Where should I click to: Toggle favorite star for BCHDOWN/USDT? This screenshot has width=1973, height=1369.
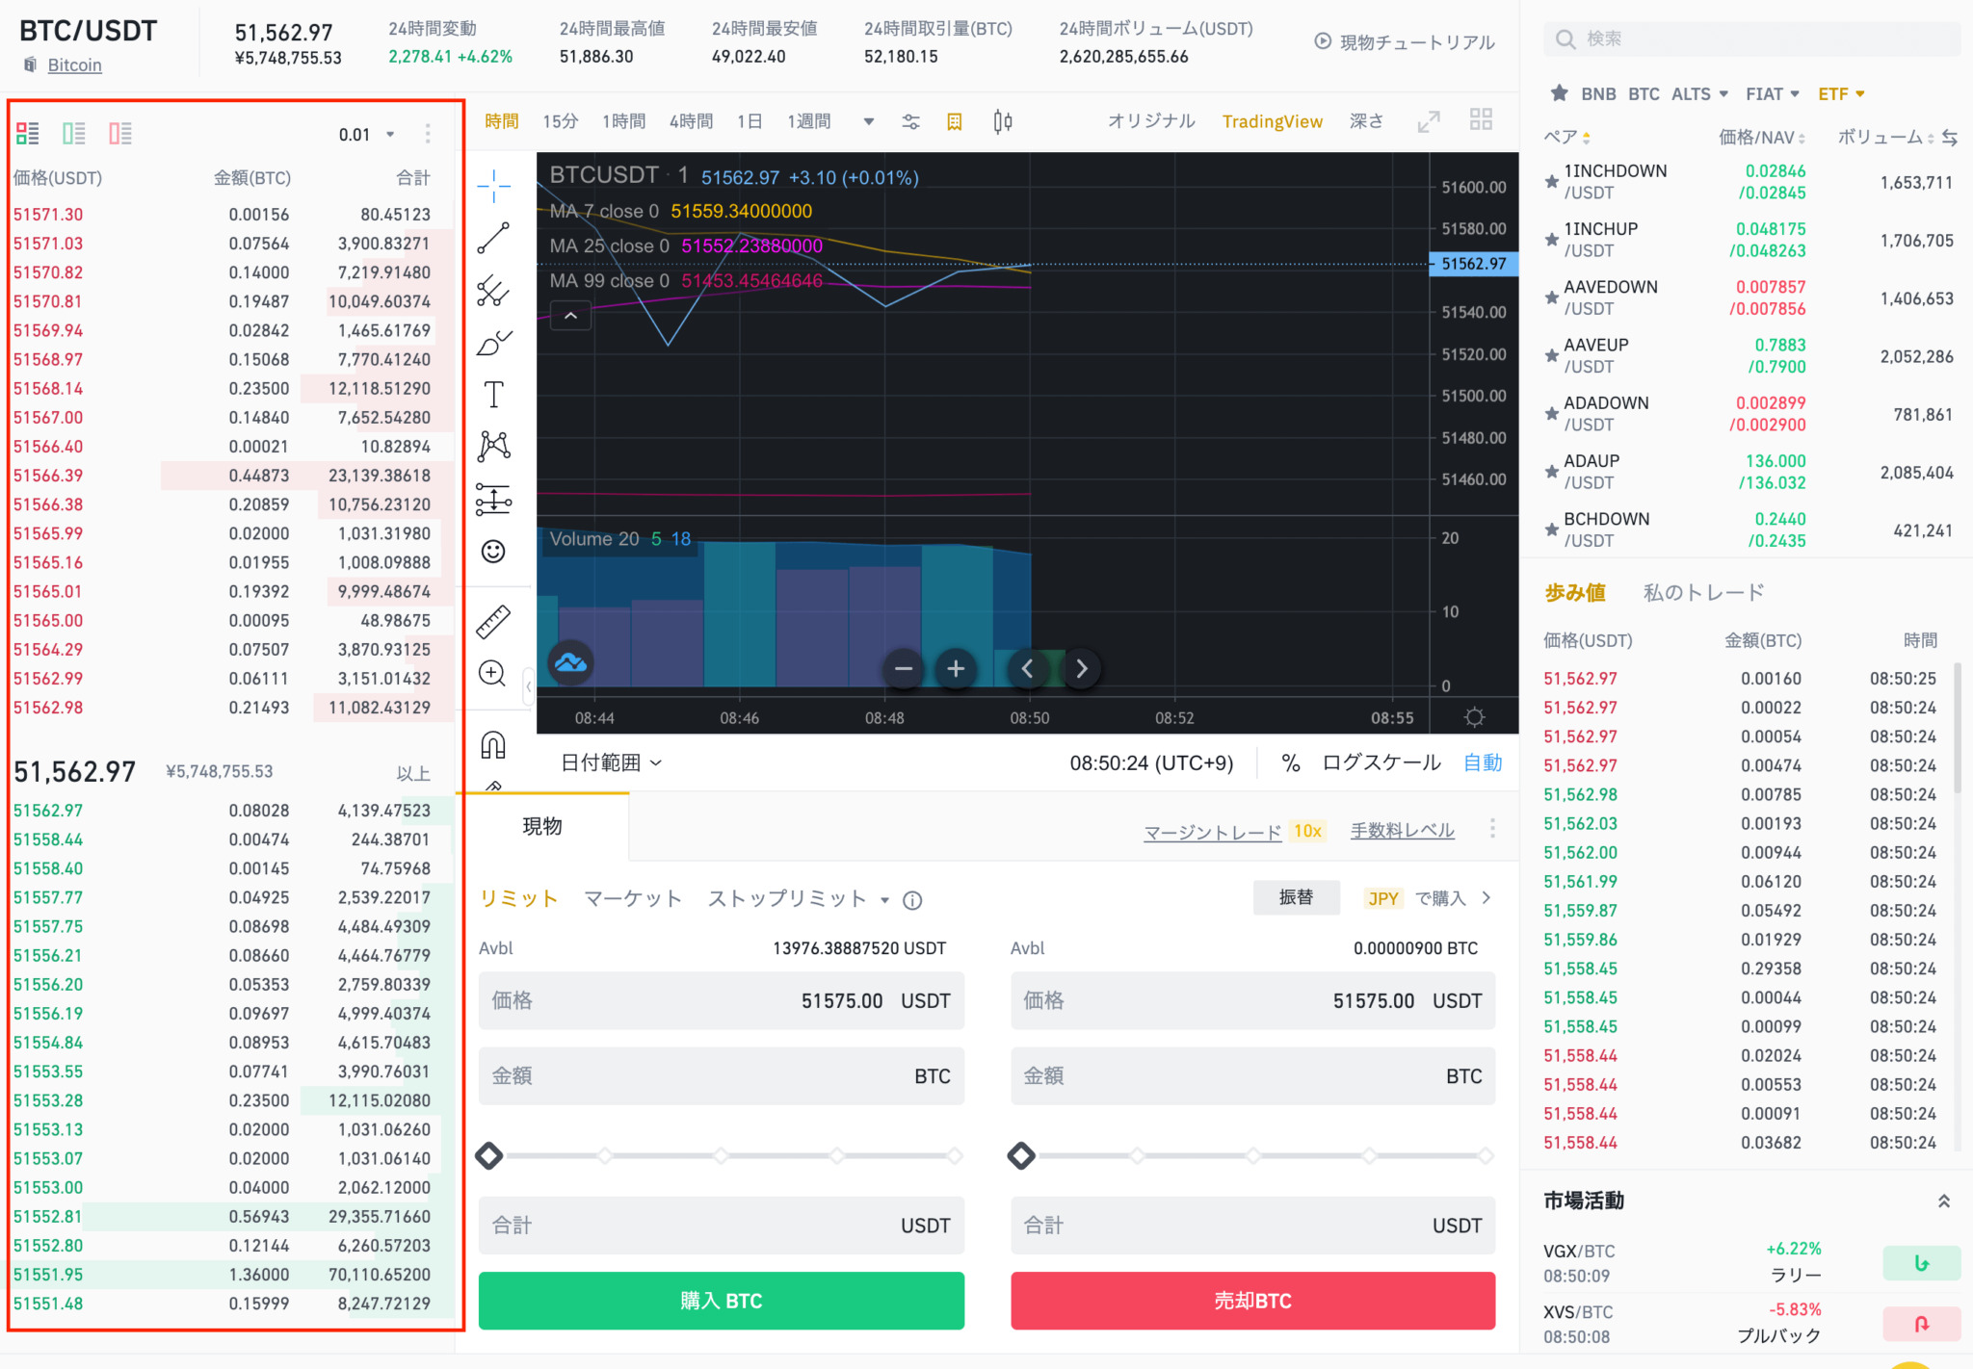[1551, 530]
